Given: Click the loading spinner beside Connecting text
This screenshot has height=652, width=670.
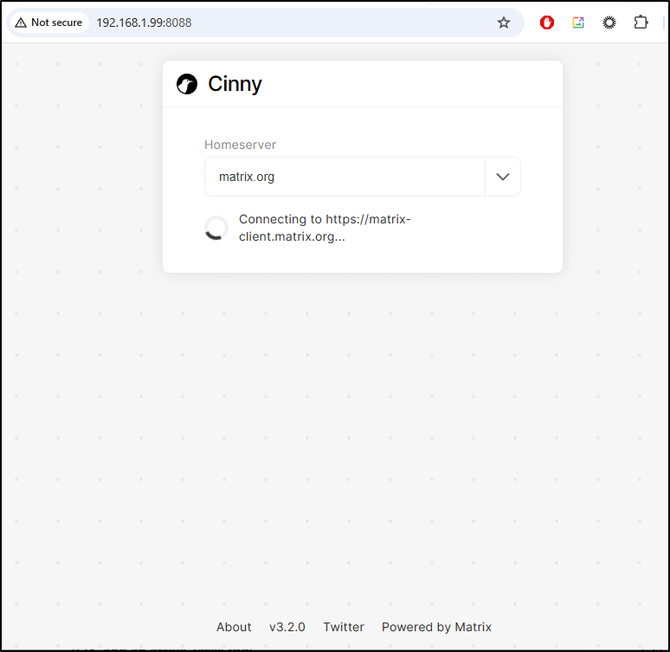Looking at the screenshot, I should [x=216, y=228].
